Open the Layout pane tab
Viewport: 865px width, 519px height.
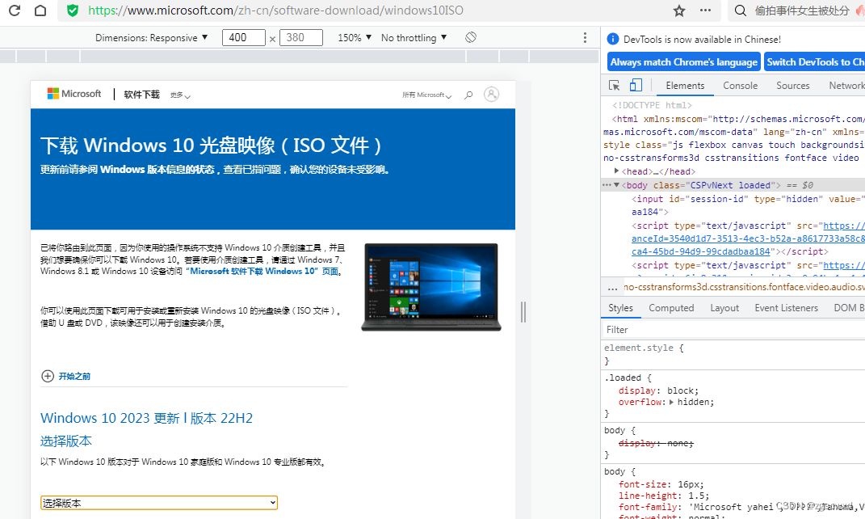[724, 308]
